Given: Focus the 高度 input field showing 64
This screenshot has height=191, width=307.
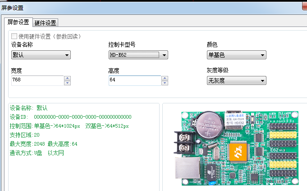Looking at the screenshot, I should [134, 80].
